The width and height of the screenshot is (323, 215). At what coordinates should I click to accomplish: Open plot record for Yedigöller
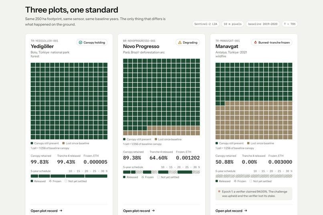46,211
